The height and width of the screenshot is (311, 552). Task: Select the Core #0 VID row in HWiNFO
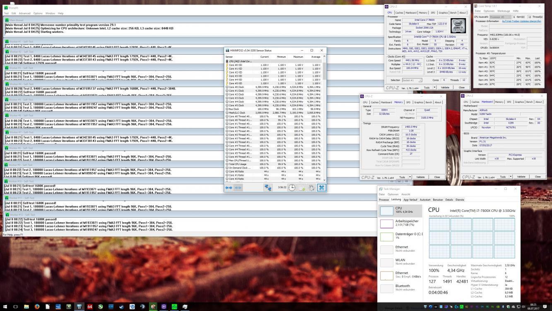tap(273, 65)
